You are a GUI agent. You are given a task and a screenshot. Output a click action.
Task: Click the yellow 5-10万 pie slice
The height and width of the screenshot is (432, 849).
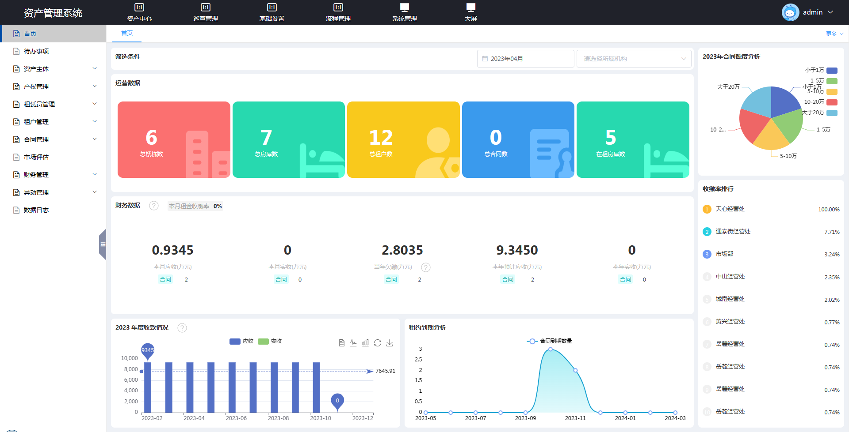(771, 137)
